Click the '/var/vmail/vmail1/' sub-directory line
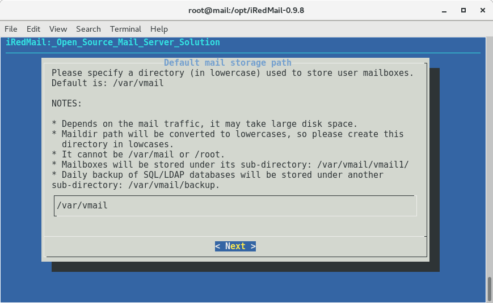Image resolution: width=493 pixels, height=303 pixels. [x=230, y=165]
